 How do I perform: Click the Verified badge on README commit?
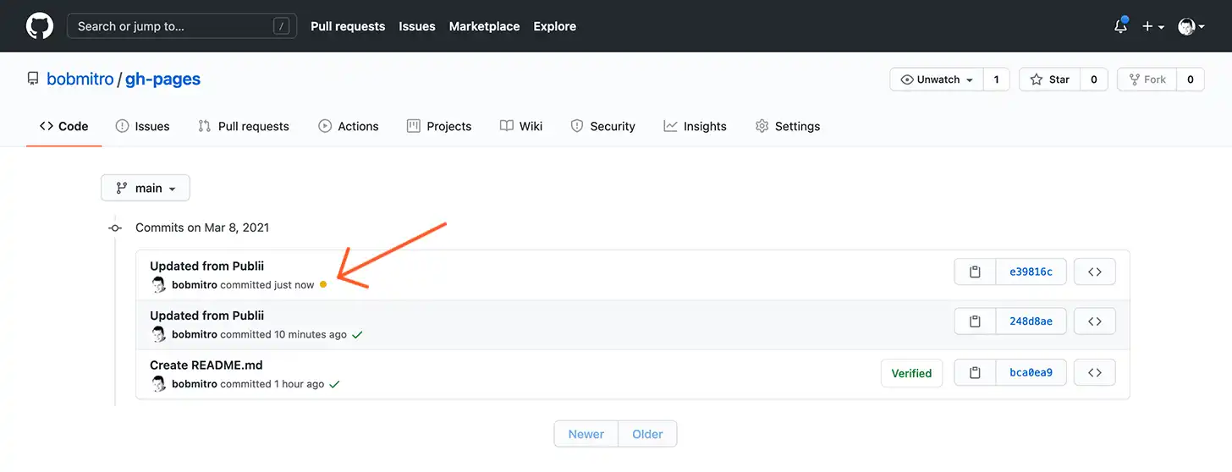pyautogui.click(x=911, y=373)
